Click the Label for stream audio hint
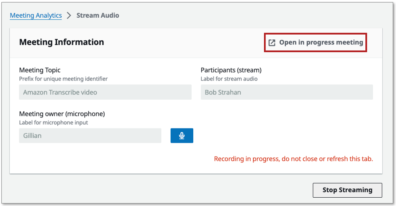The width and height of the screenshot is (396, 206). pyautogui.click(x=229, y=79)
